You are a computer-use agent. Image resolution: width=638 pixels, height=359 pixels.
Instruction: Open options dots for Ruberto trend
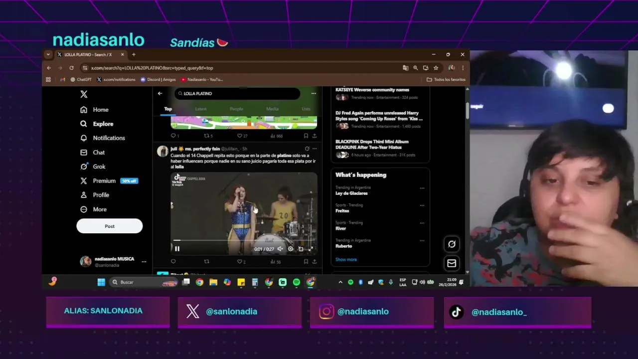point(422,240)
